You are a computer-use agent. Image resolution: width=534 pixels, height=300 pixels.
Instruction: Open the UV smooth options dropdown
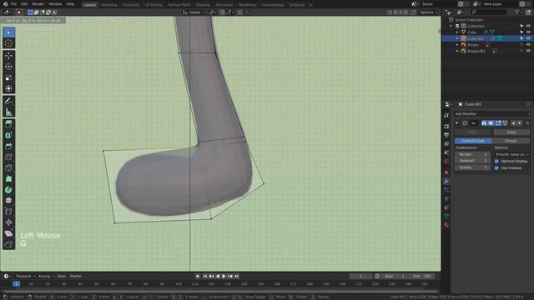click(511, 154)
